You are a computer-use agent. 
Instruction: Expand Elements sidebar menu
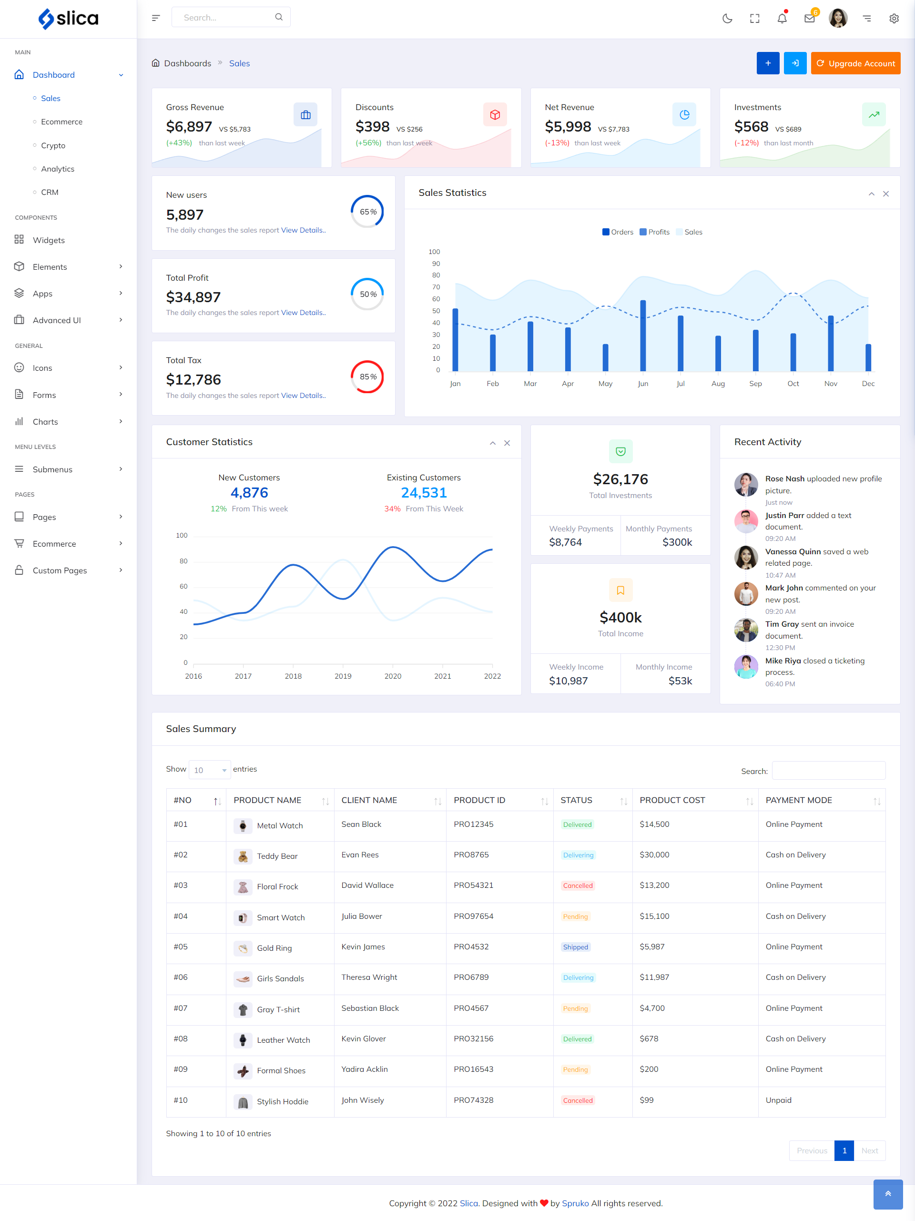tap(69, 266)
